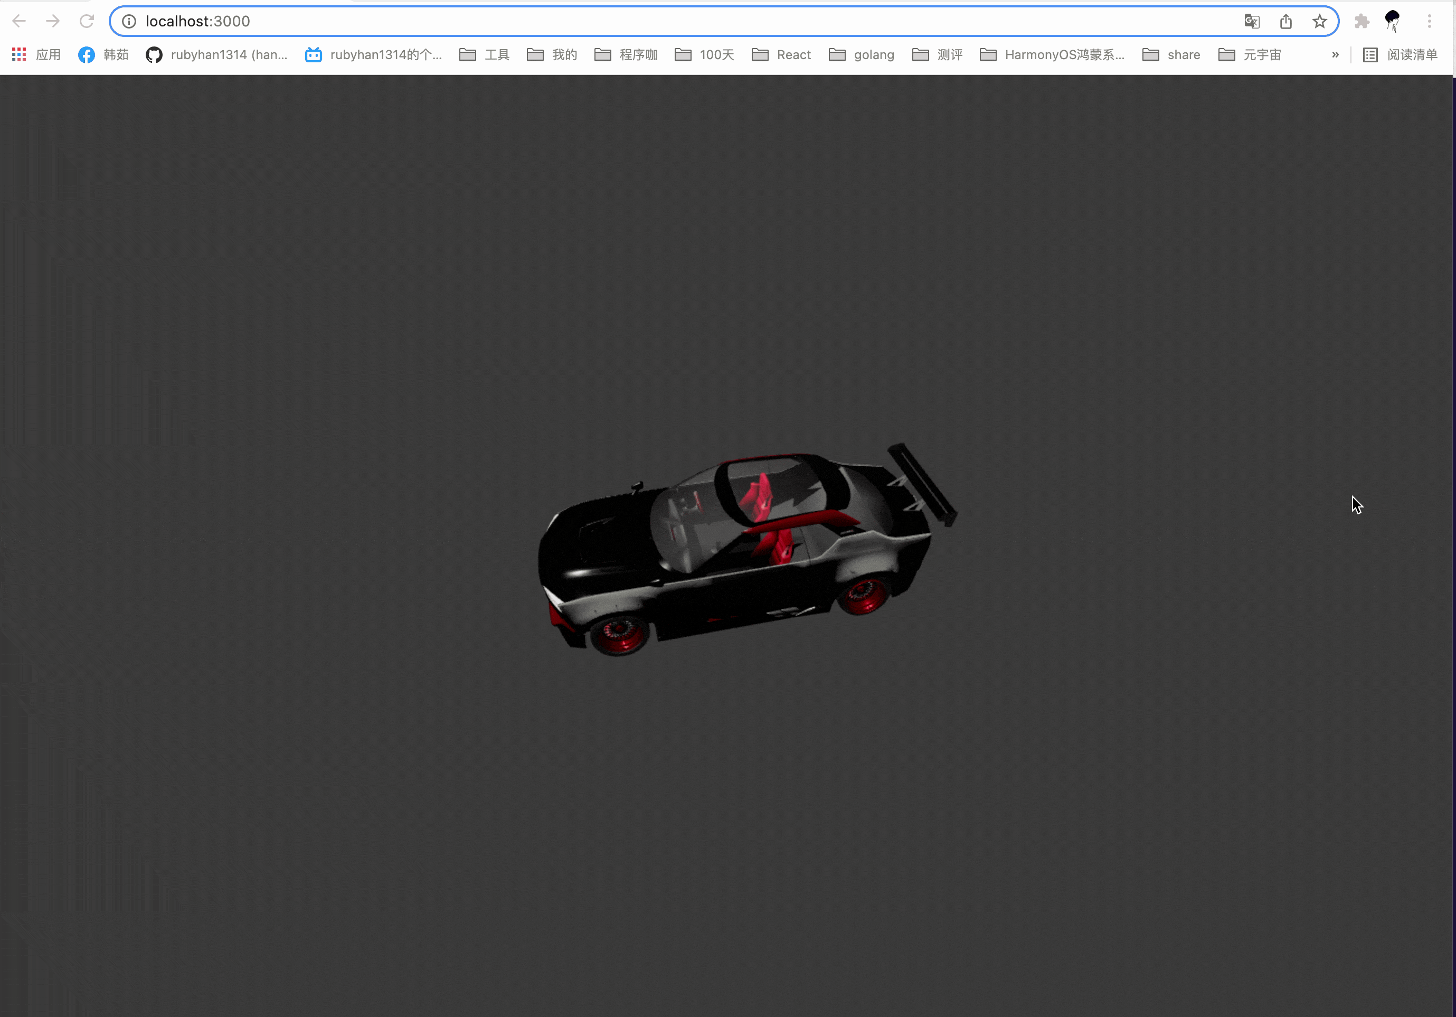
Task: Bookmark this page with star
Action: (1320, 21)
